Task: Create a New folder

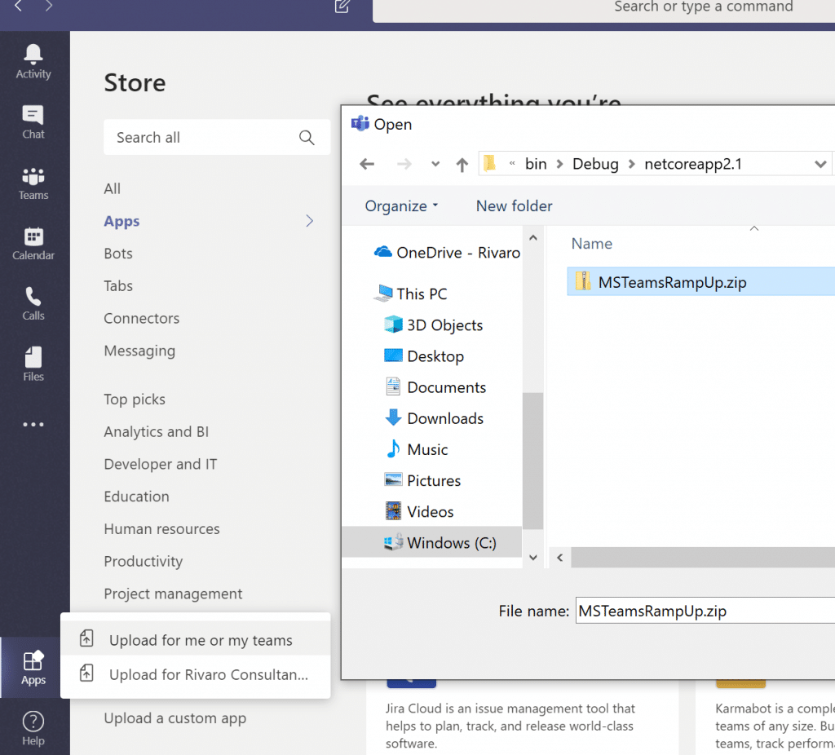Action: pos(514,206)
